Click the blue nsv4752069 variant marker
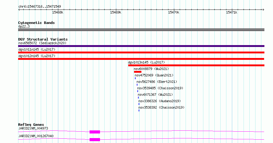This screenshot has height=143, width=273. (135, 78)
